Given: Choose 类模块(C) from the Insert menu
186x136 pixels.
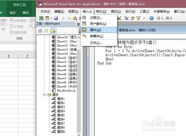Looking at the screenshot, I should [99, 36].
